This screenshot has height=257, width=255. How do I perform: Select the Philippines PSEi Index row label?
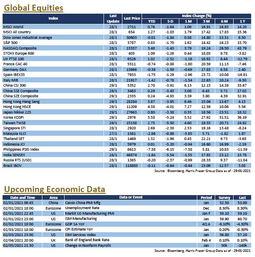click(x=21, y=149)
